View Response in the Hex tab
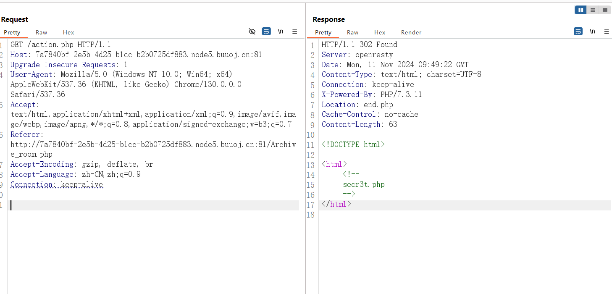Viewport: 612px width, 294px height. pyautogui.click(x=380, y=32)
